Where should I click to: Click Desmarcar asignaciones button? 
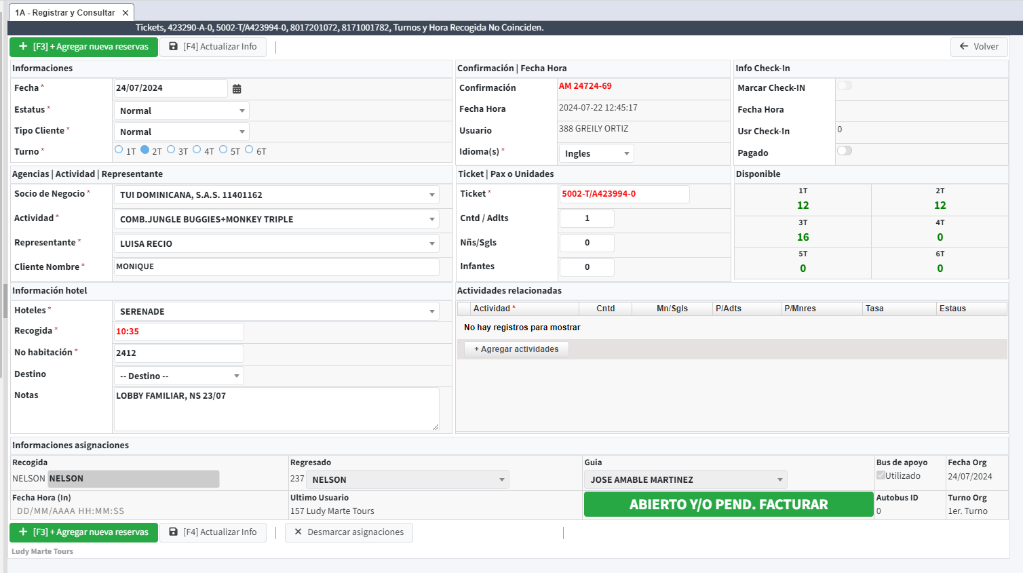click(349, 532)
